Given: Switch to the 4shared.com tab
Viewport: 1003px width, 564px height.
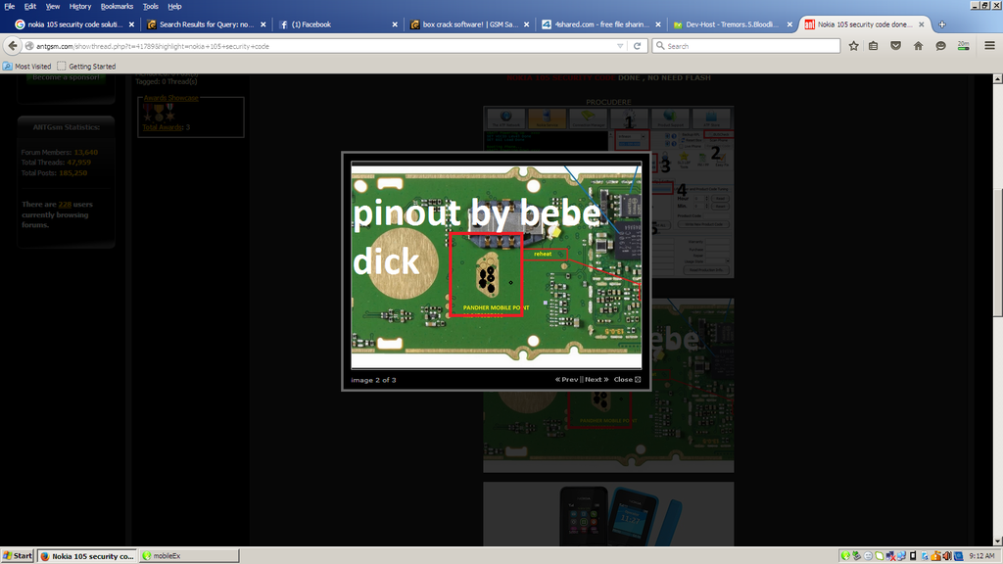Looking at the screenshot, I should click(x=598, y=24).
